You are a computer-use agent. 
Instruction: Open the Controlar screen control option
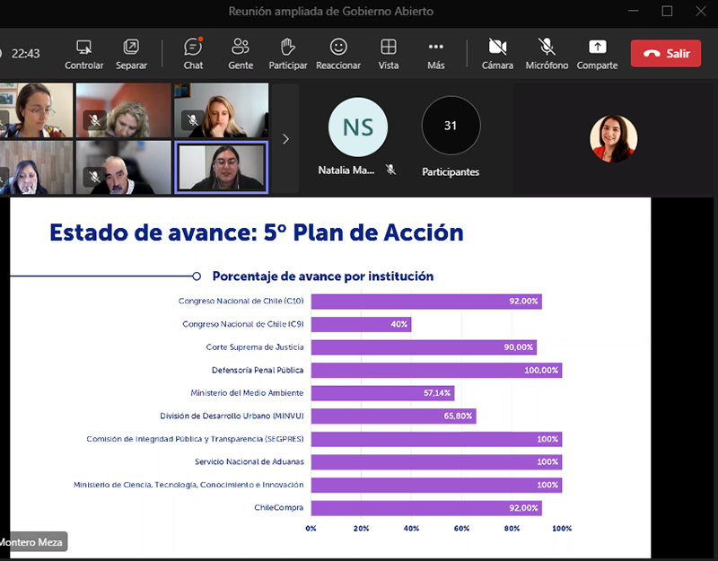pyautogui.click(x=83, y=55)
